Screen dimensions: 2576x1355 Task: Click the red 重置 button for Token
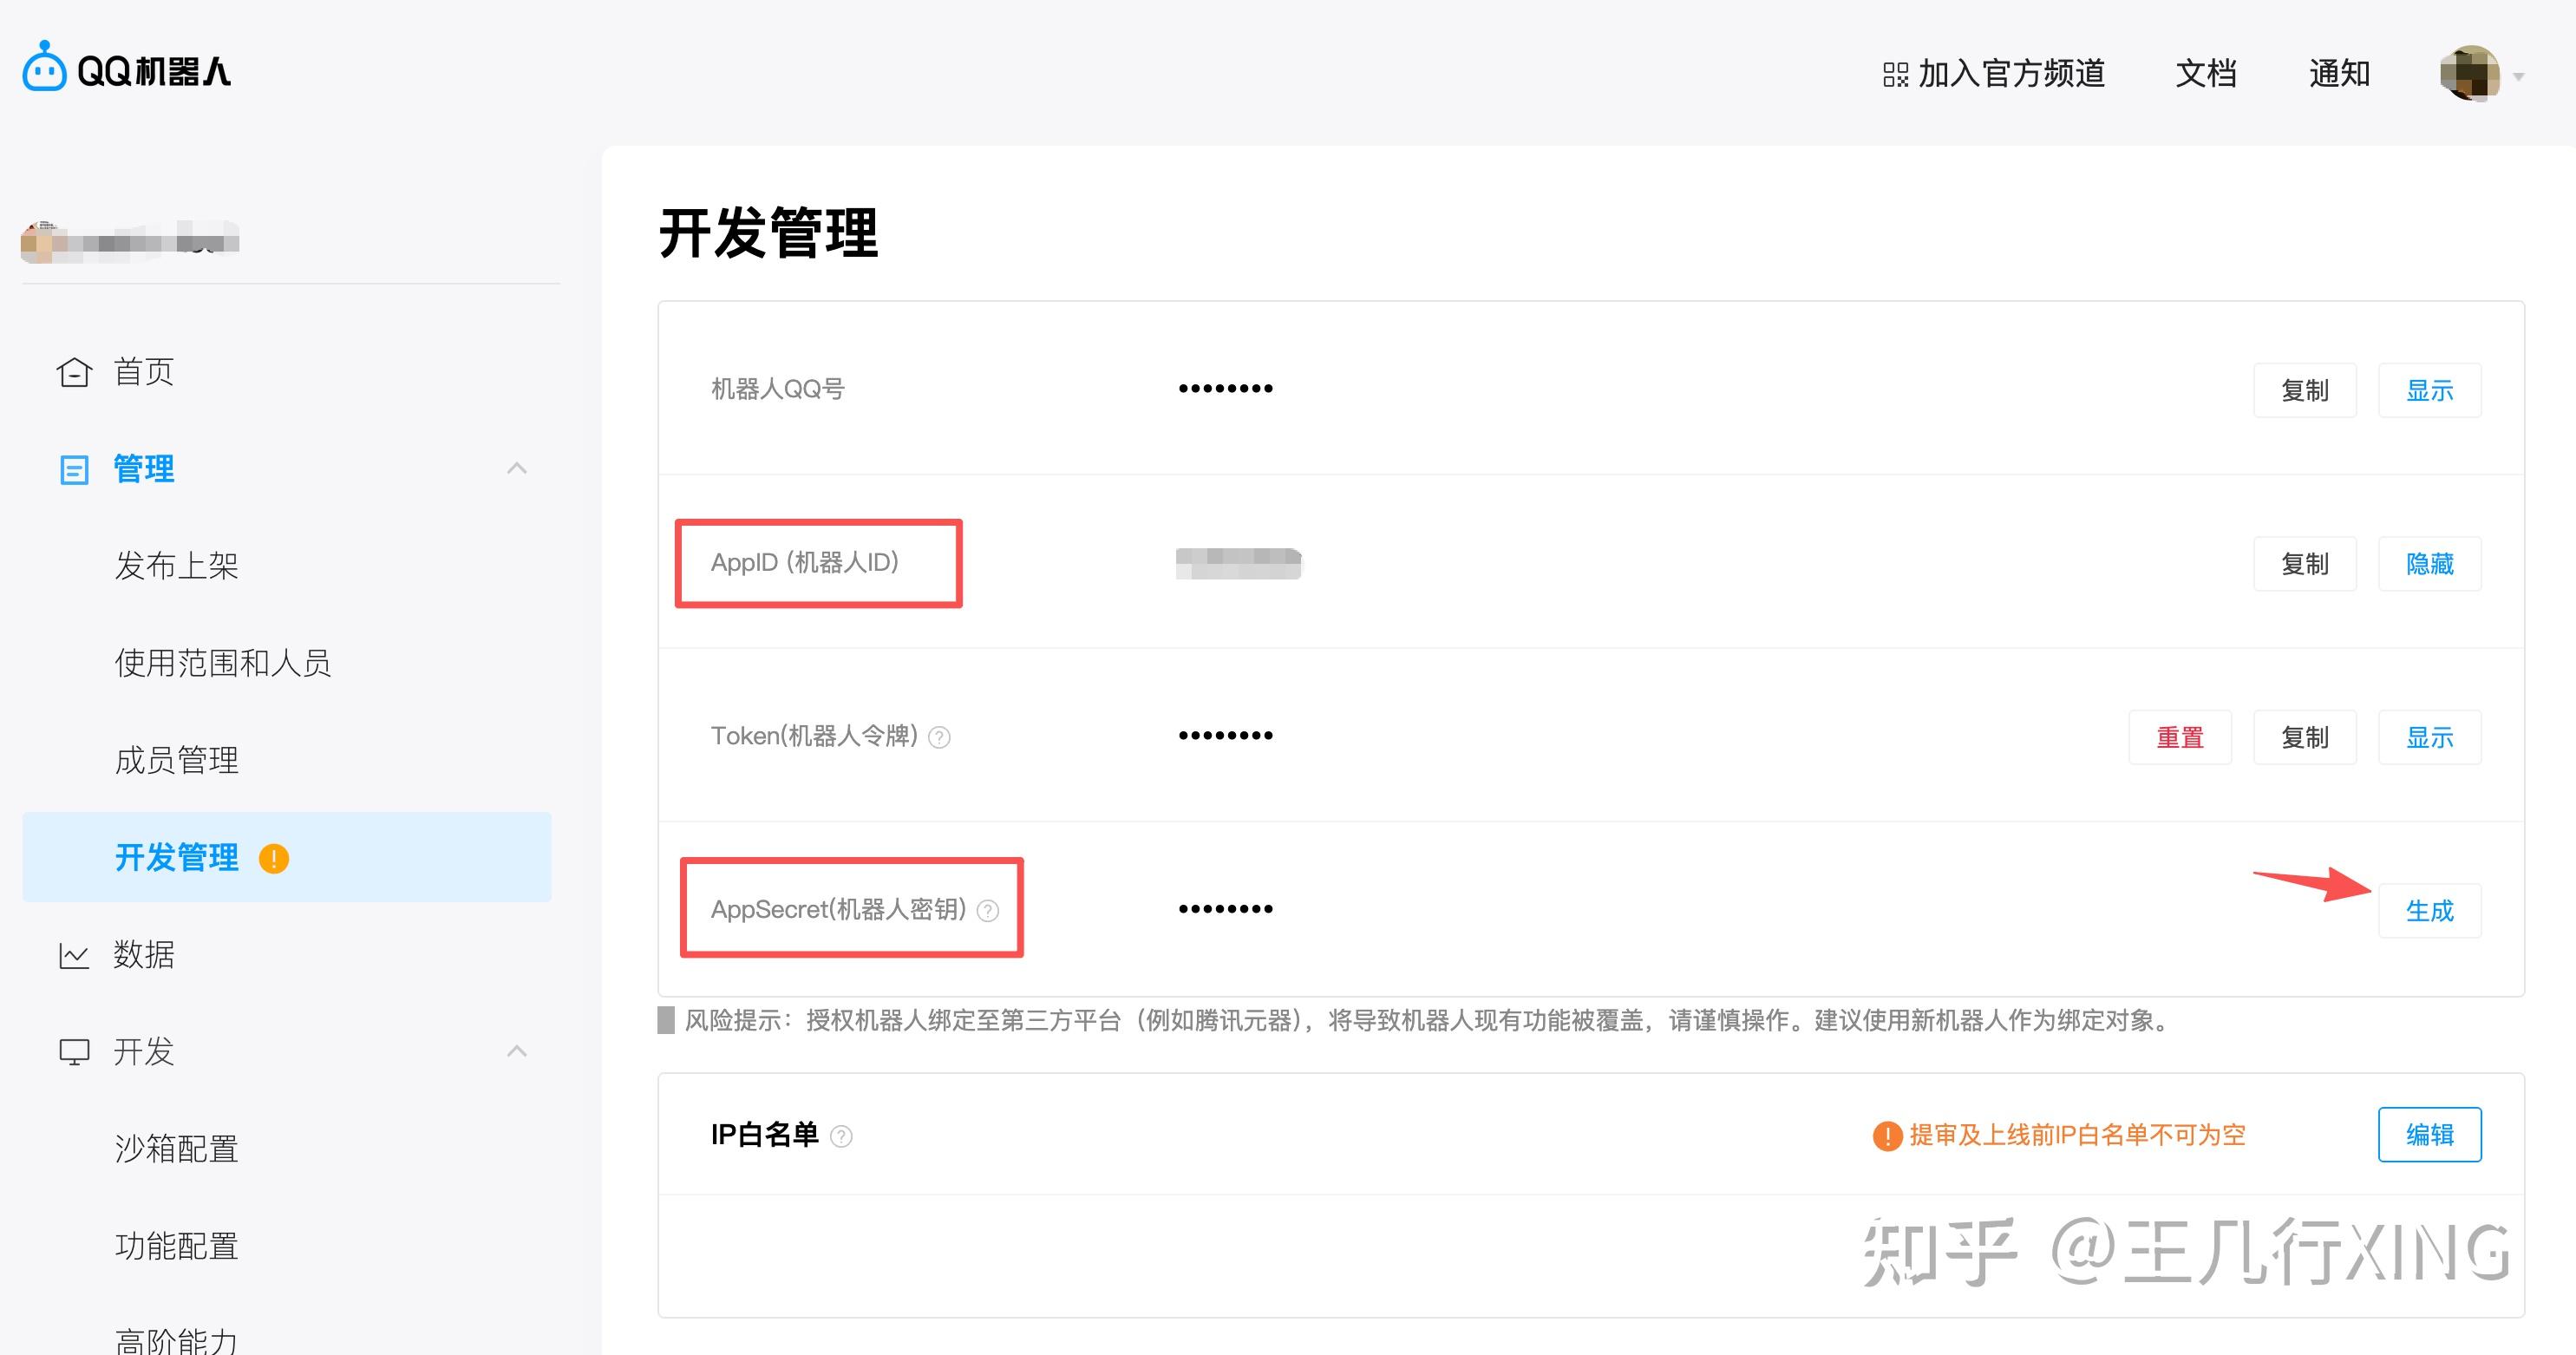[x=2180, y=738]
